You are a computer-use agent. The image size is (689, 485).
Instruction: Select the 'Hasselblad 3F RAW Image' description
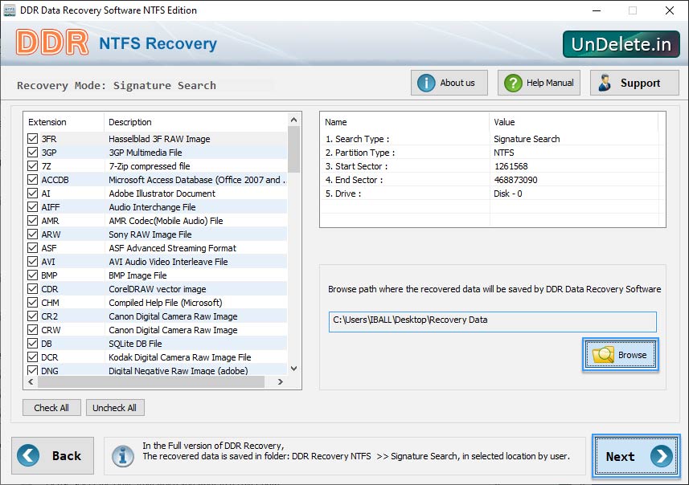click(159, 139)
